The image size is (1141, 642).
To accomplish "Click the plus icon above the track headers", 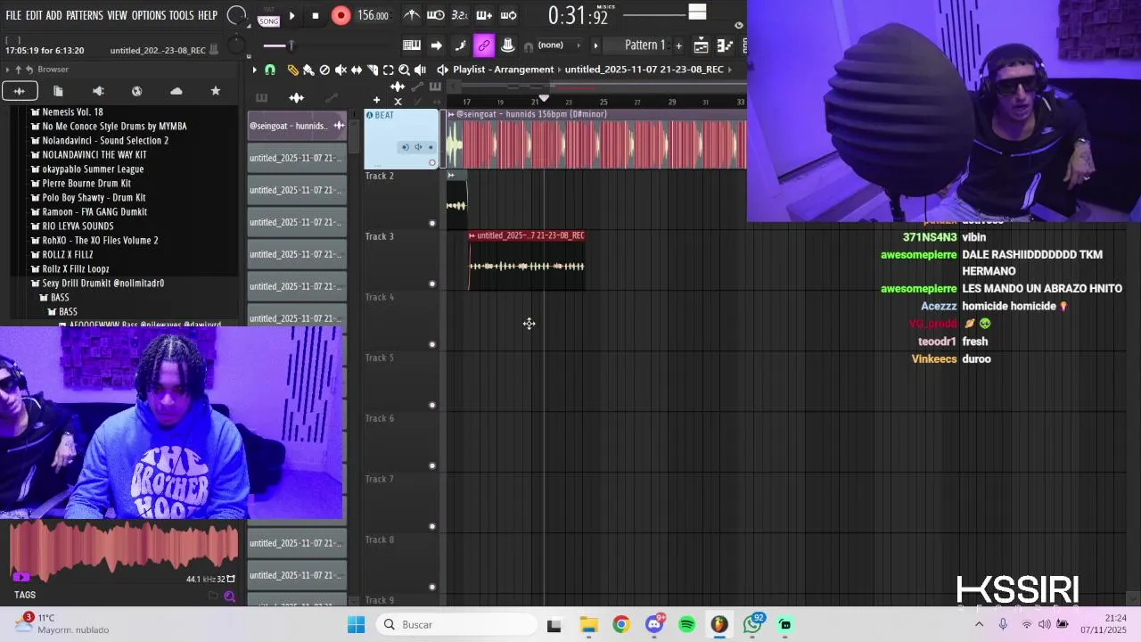I will [x=376, y=100].
